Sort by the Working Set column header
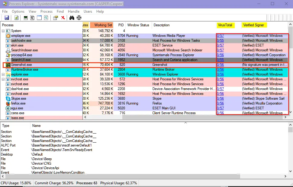 [x=103, y=25]
